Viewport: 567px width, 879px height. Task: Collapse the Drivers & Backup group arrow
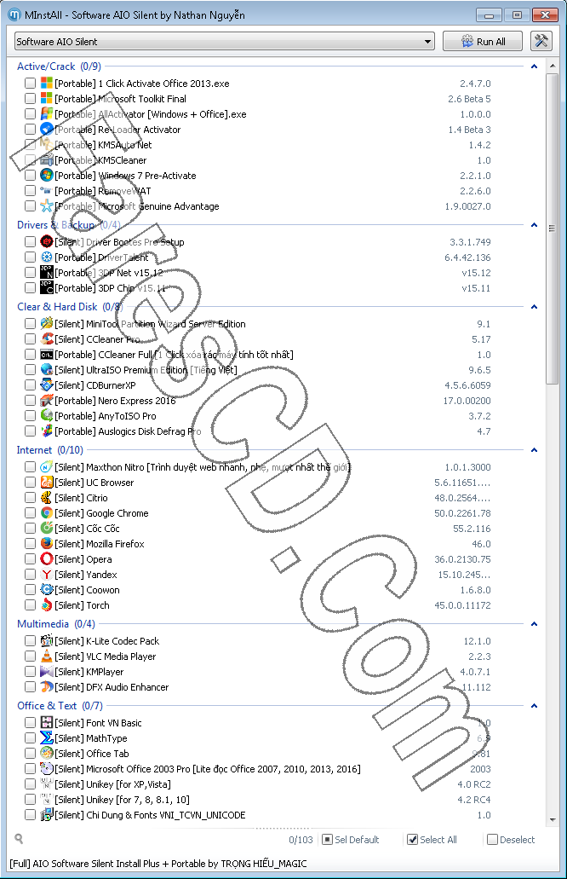click(534, 225)
